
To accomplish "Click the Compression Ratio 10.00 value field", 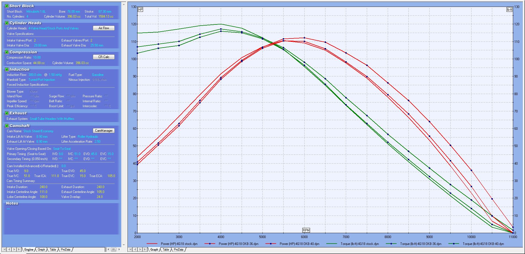I will click(37, 57).
